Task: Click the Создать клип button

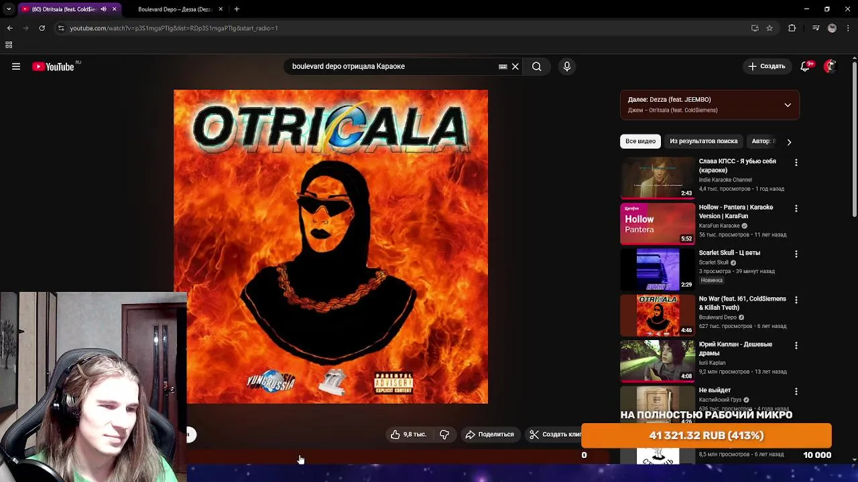Action: click(x=556, y=434)
